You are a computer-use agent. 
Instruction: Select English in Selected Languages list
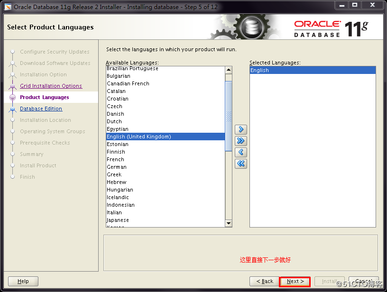[313, 70]
